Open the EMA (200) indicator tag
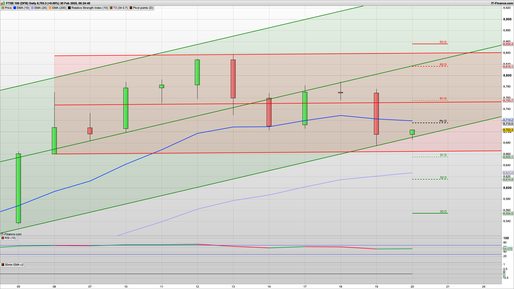The image size is (514, 289). pos(57,8)
